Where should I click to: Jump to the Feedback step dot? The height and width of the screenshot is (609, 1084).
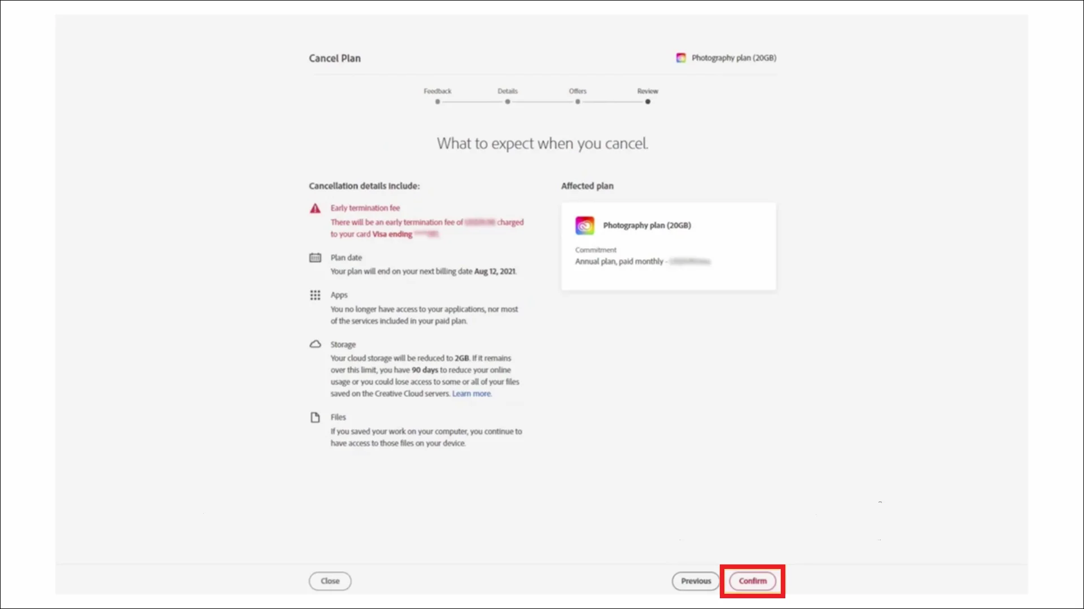[438, 102]
